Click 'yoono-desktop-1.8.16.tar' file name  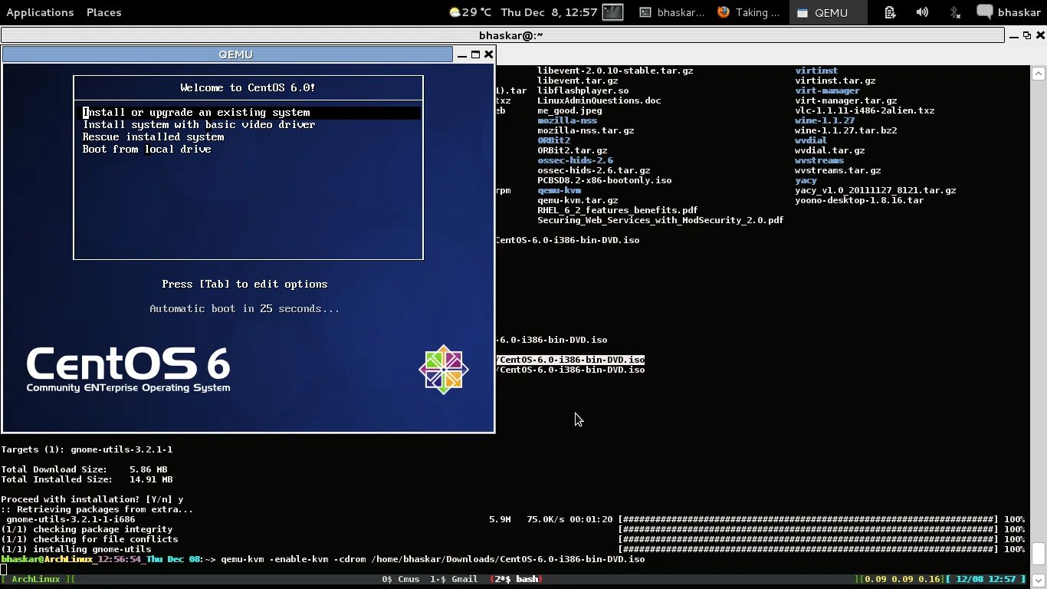click(x=859, y=200)
